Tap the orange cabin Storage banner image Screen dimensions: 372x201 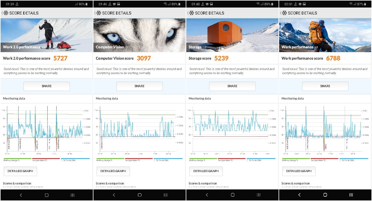pos(232,35)
